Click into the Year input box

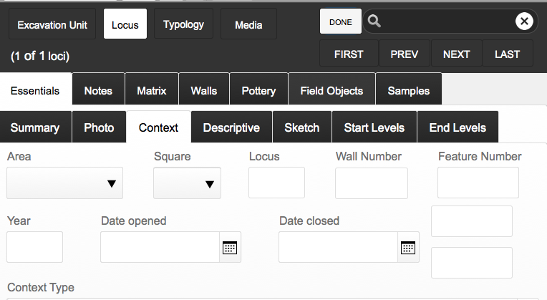pos(35,247)
